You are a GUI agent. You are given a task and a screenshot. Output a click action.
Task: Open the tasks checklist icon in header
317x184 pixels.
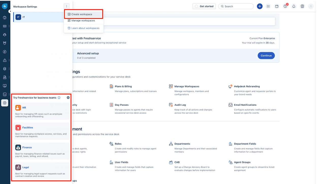pos(268,6)
